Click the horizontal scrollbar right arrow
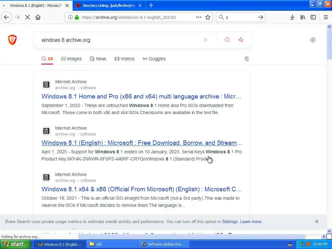 [x=324, y=236]
